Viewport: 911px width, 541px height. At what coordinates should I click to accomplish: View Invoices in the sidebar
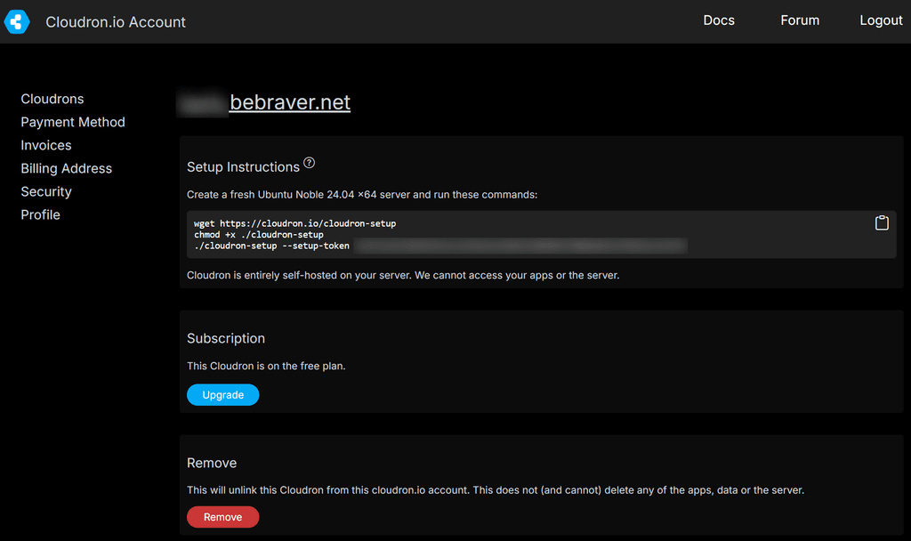click(x=46, y=145)
